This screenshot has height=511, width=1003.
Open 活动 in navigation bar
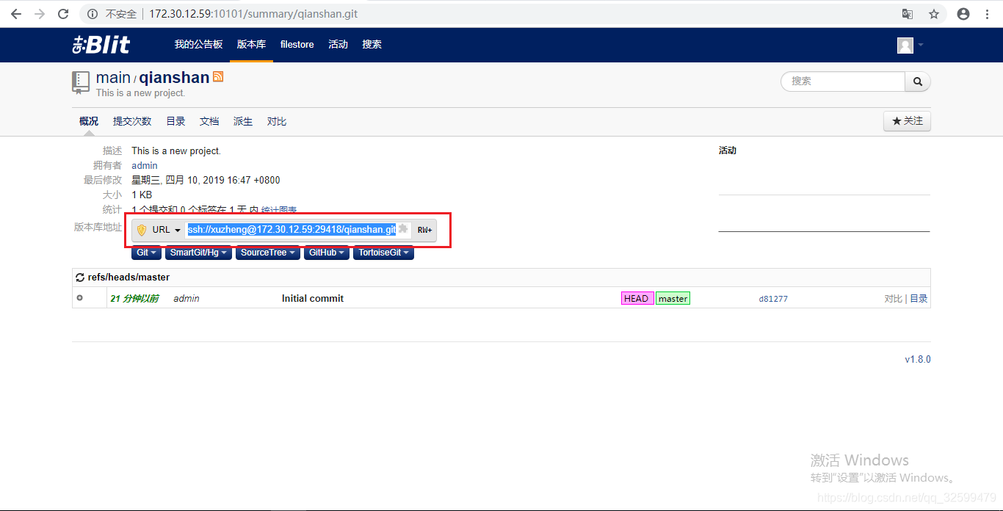pyautogui.click(x=338, y=45)
